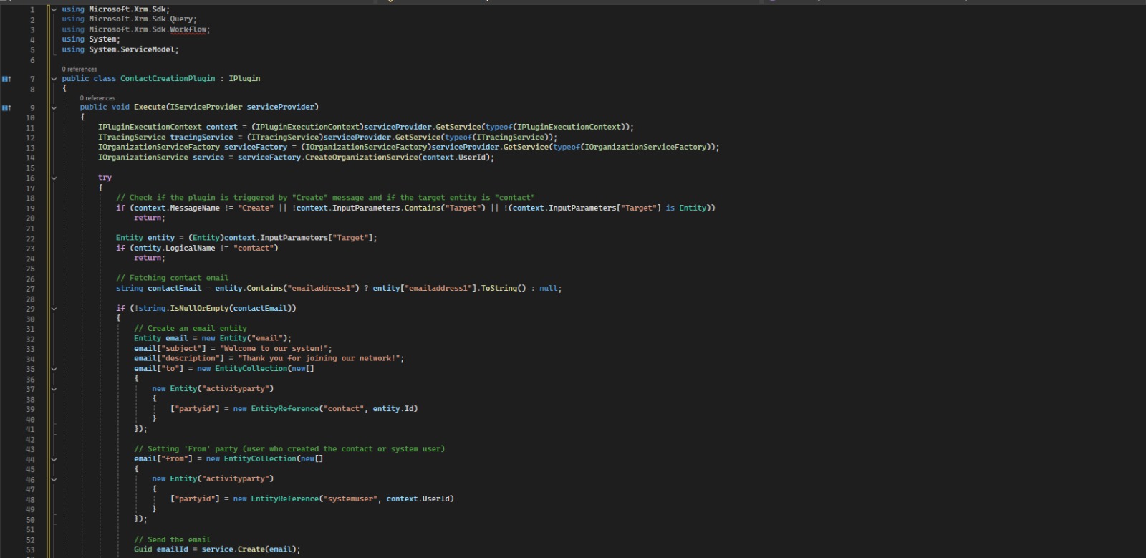Place cursor on the Execute method name
Screen dimensions: 1146x558
tap(149, 107)
